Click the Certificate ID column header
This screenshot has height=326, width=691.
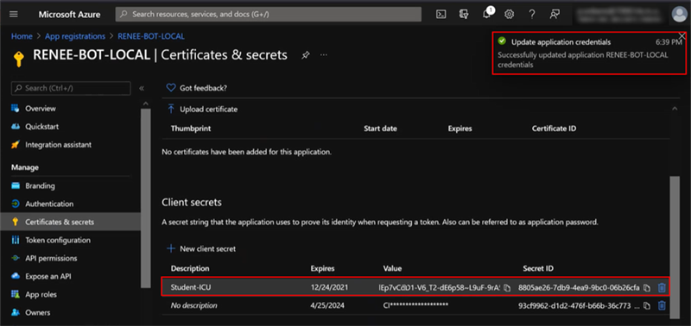point(554,129)
